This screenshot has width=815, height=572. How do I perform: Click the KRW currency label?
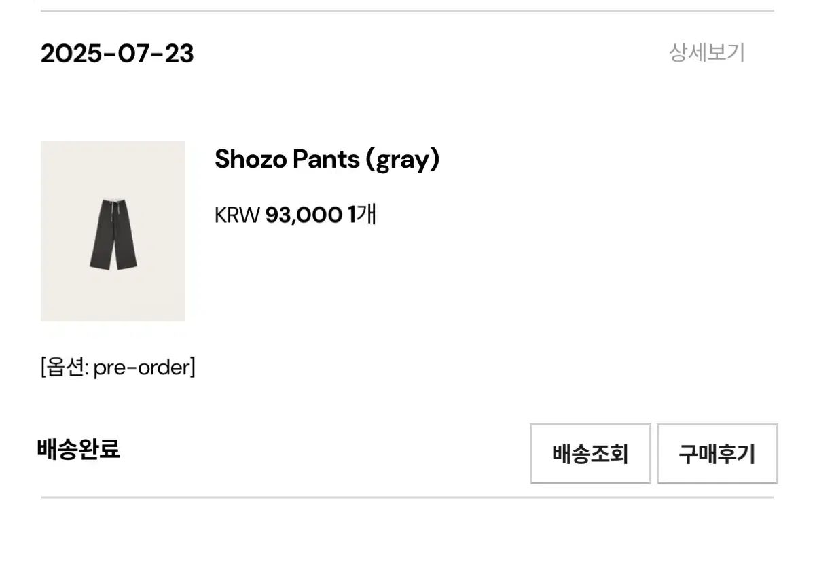pos(237,215)
